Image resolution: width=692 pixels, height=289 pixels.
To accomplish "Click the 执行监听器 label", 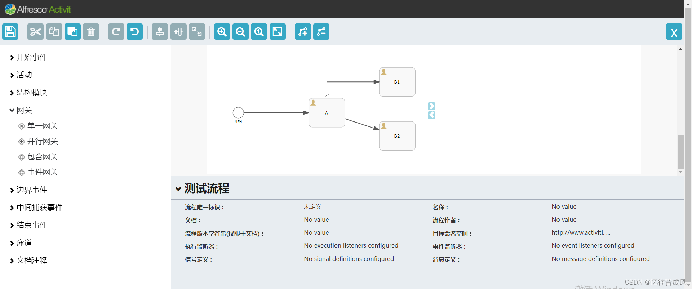I will point(201,246).
